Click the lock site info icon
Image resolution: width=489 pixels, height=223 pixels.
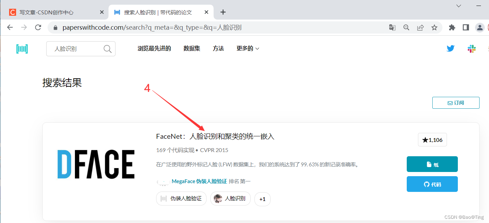coord(55,28)
